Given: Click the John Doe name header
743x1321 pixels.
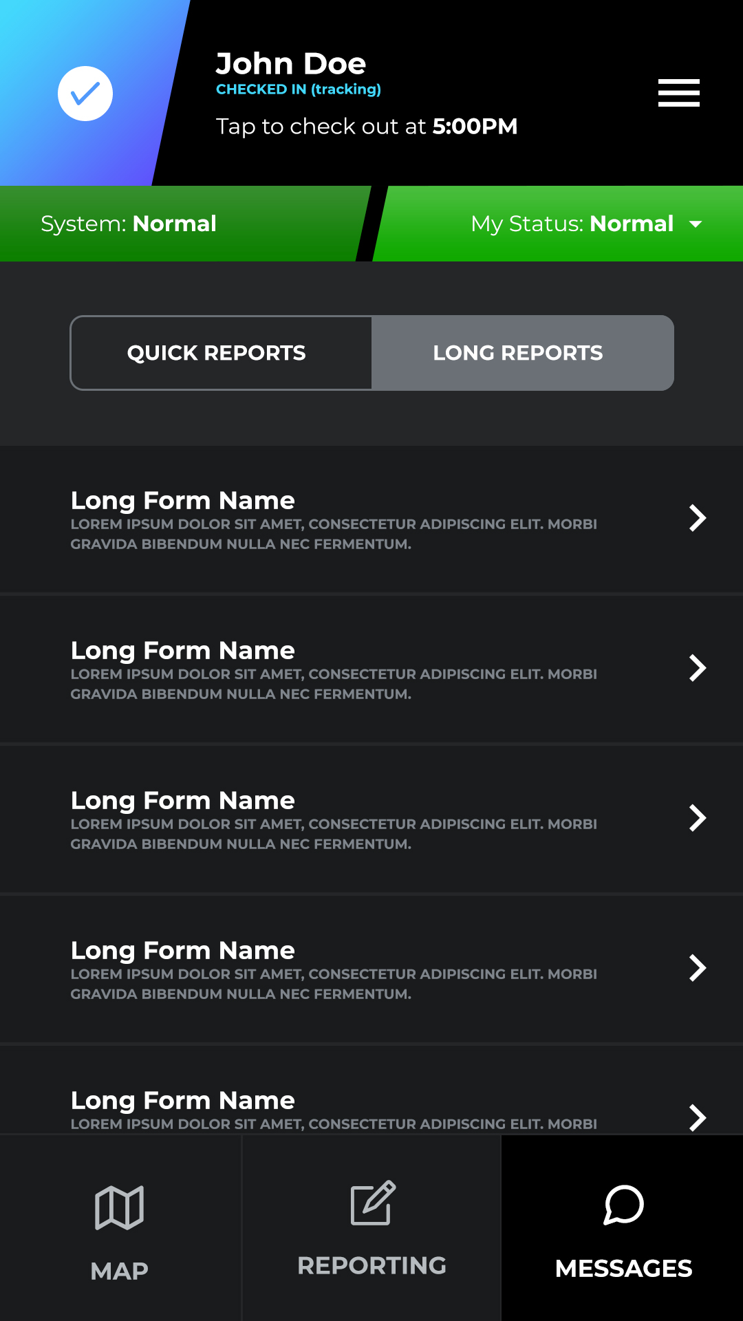Looking at the screenshot, I should tap(291, 63).
